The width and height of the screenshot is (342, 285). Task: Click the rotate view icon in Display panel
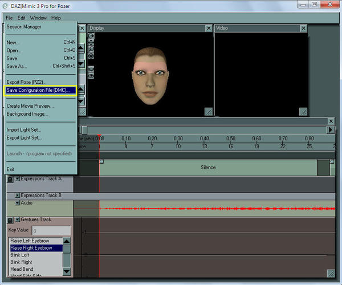coord(91,36)
